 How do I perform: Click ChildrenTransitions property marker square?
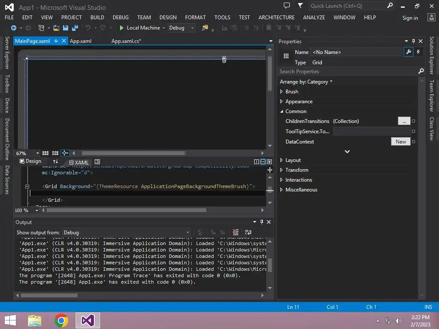tap(414, 121)
